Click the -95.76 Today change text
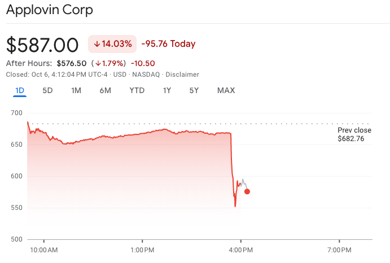This screenshot has width=390, height=263. coord(168,44)
